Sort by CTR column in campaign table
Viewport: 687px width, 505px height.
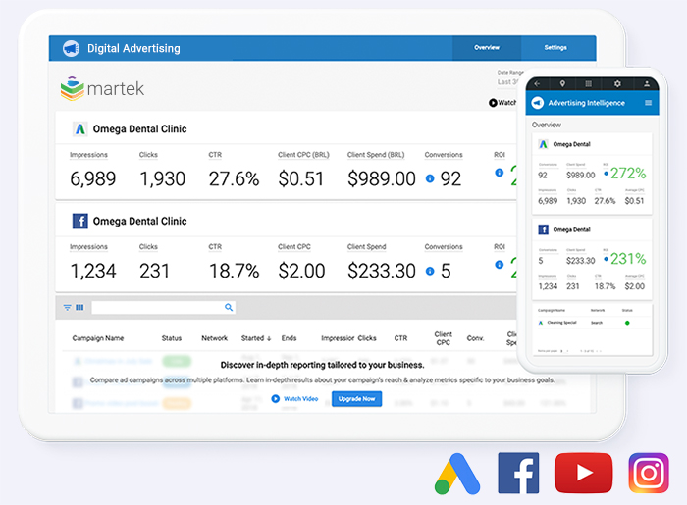coord(400,338)
